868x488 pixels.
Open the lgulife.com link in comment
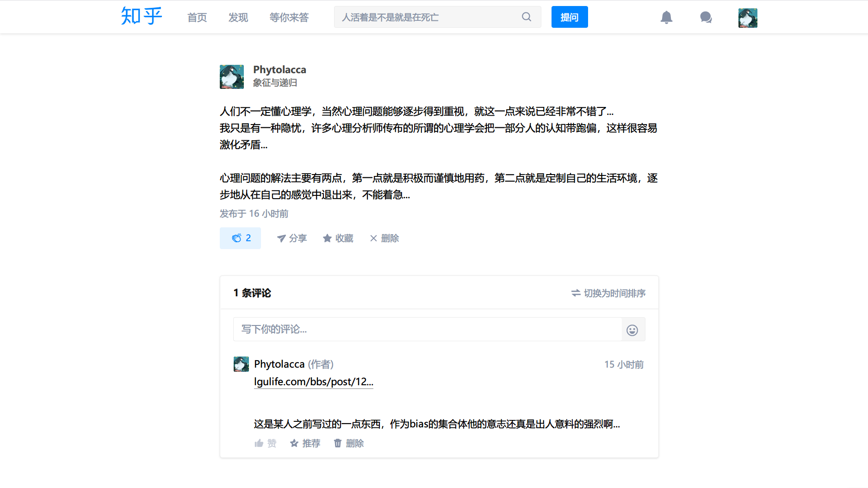click(x=313, y=382)
